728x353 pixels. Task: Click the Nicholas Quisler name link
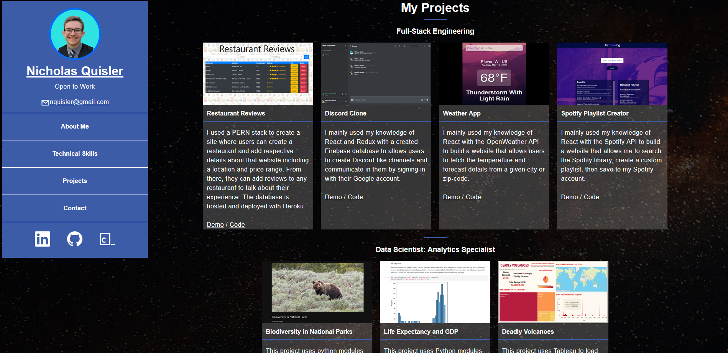[x=75, y=71]
